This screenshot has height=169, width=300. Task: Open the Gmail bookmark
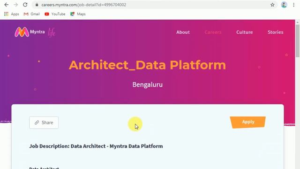[x=32, y=14]
